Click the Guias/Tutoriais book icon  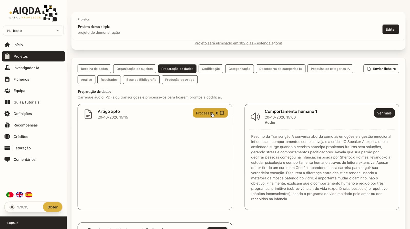[7, 102]
